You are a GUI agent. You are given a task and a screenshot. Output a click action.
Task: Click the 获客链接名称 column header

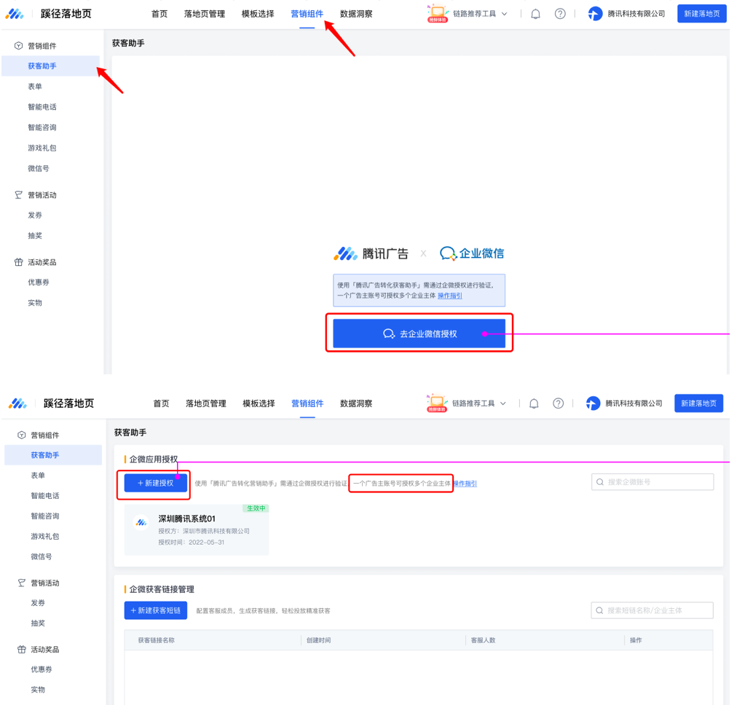(157, 640)
